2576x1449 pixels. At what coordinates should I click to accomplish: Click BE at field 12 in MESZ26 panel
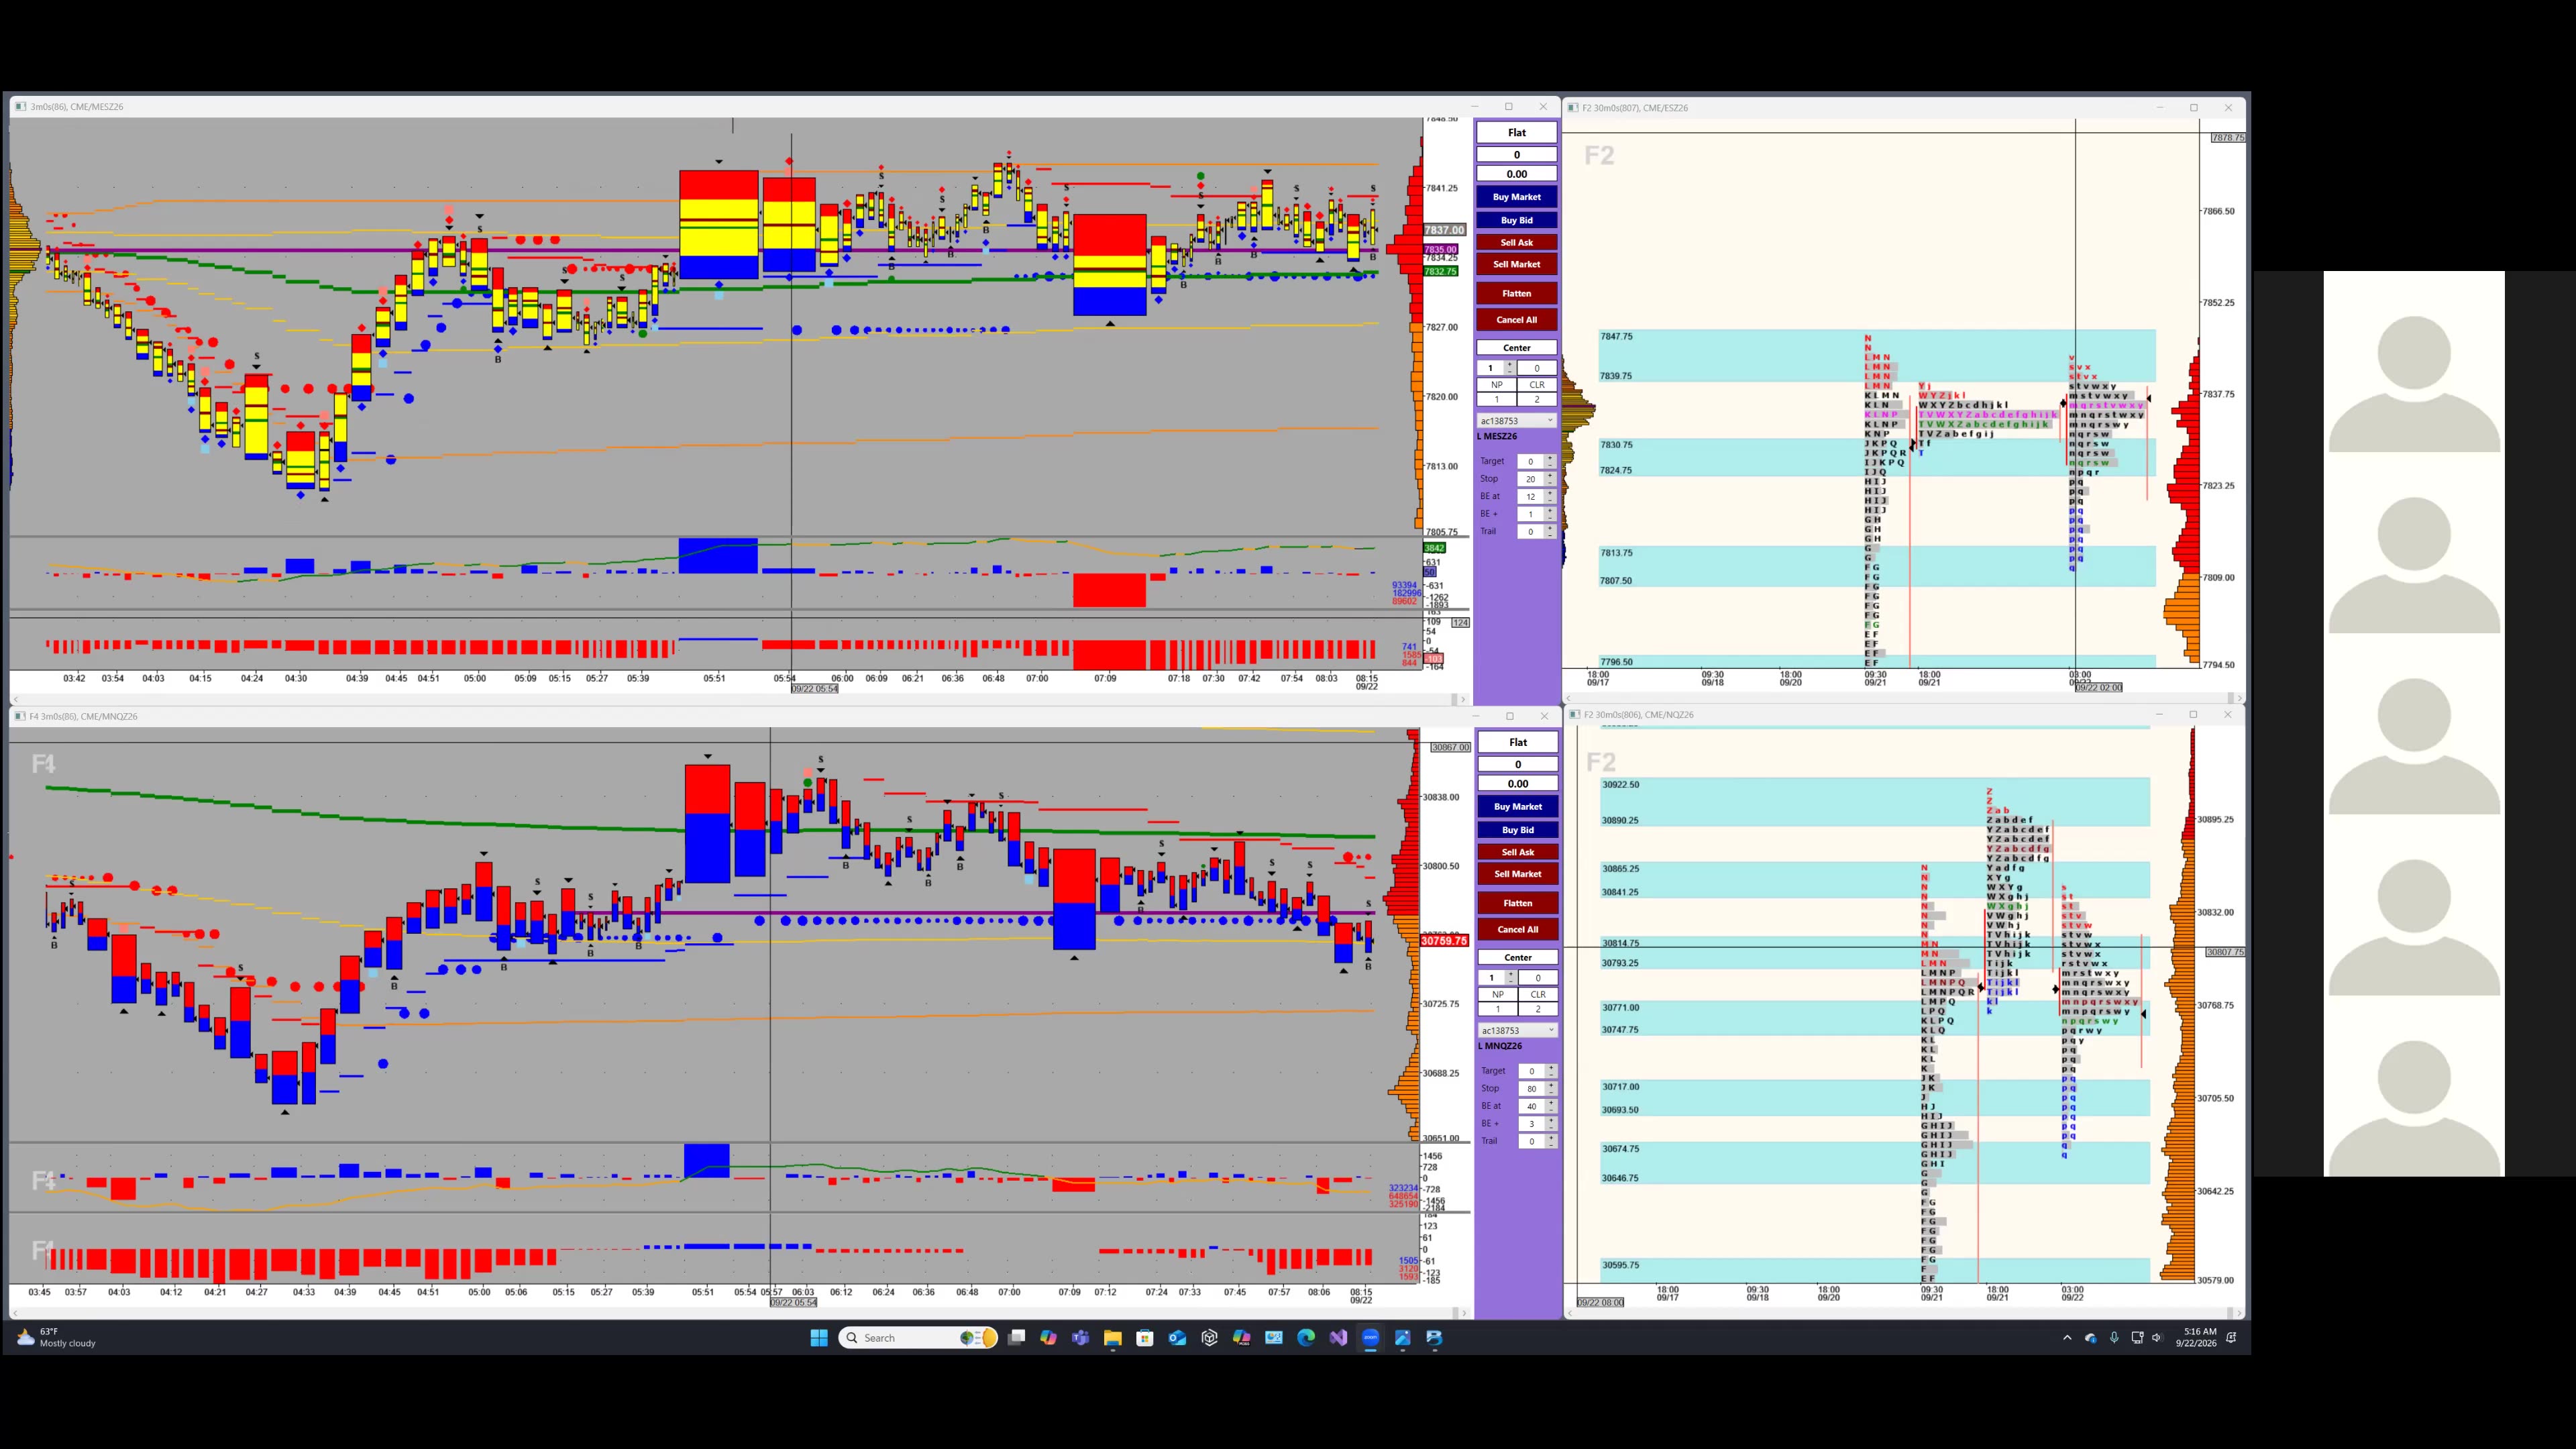[x=1530, y=497]
